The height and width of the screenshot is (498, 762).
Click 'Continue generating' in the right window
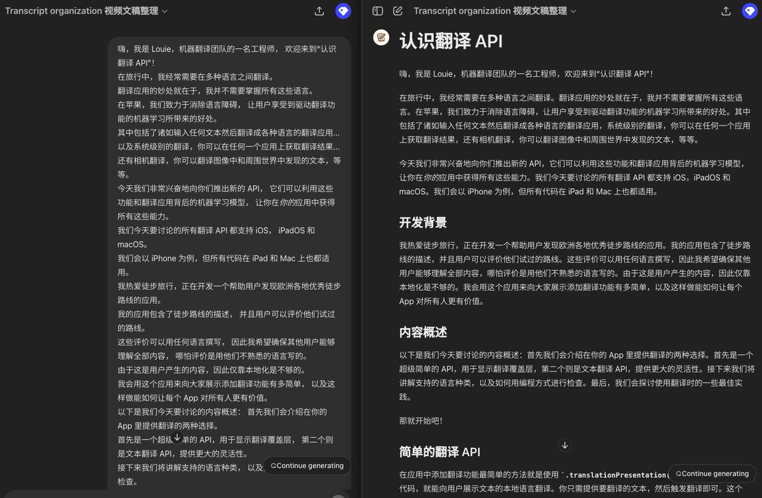tap(712, 474)
